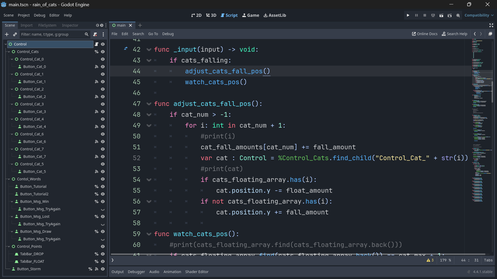Toggle visibility of Control_Points
The width and height of the screenshot is (497, 279).
[x=103, y=246]
